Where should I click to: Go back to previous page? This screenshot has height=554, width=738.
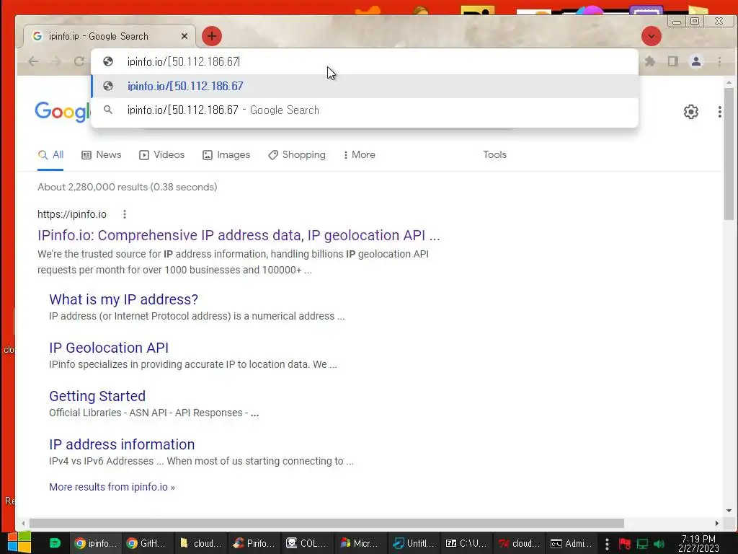click(x=33, y=61)
